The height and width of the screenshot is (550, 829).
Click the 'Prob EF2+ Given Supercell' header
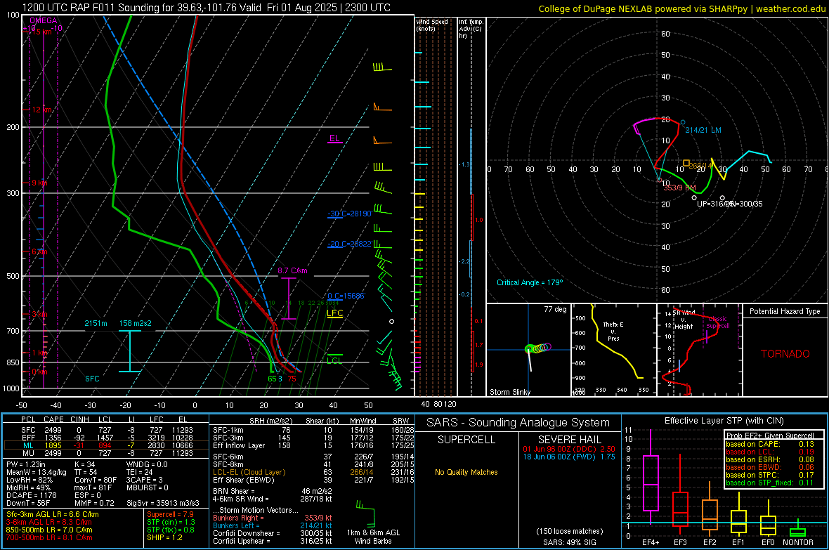[x=770, y=436]
